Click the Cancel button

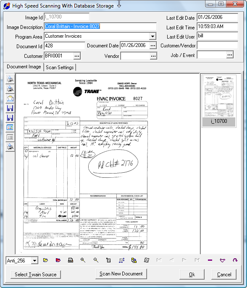click(224, 275)
